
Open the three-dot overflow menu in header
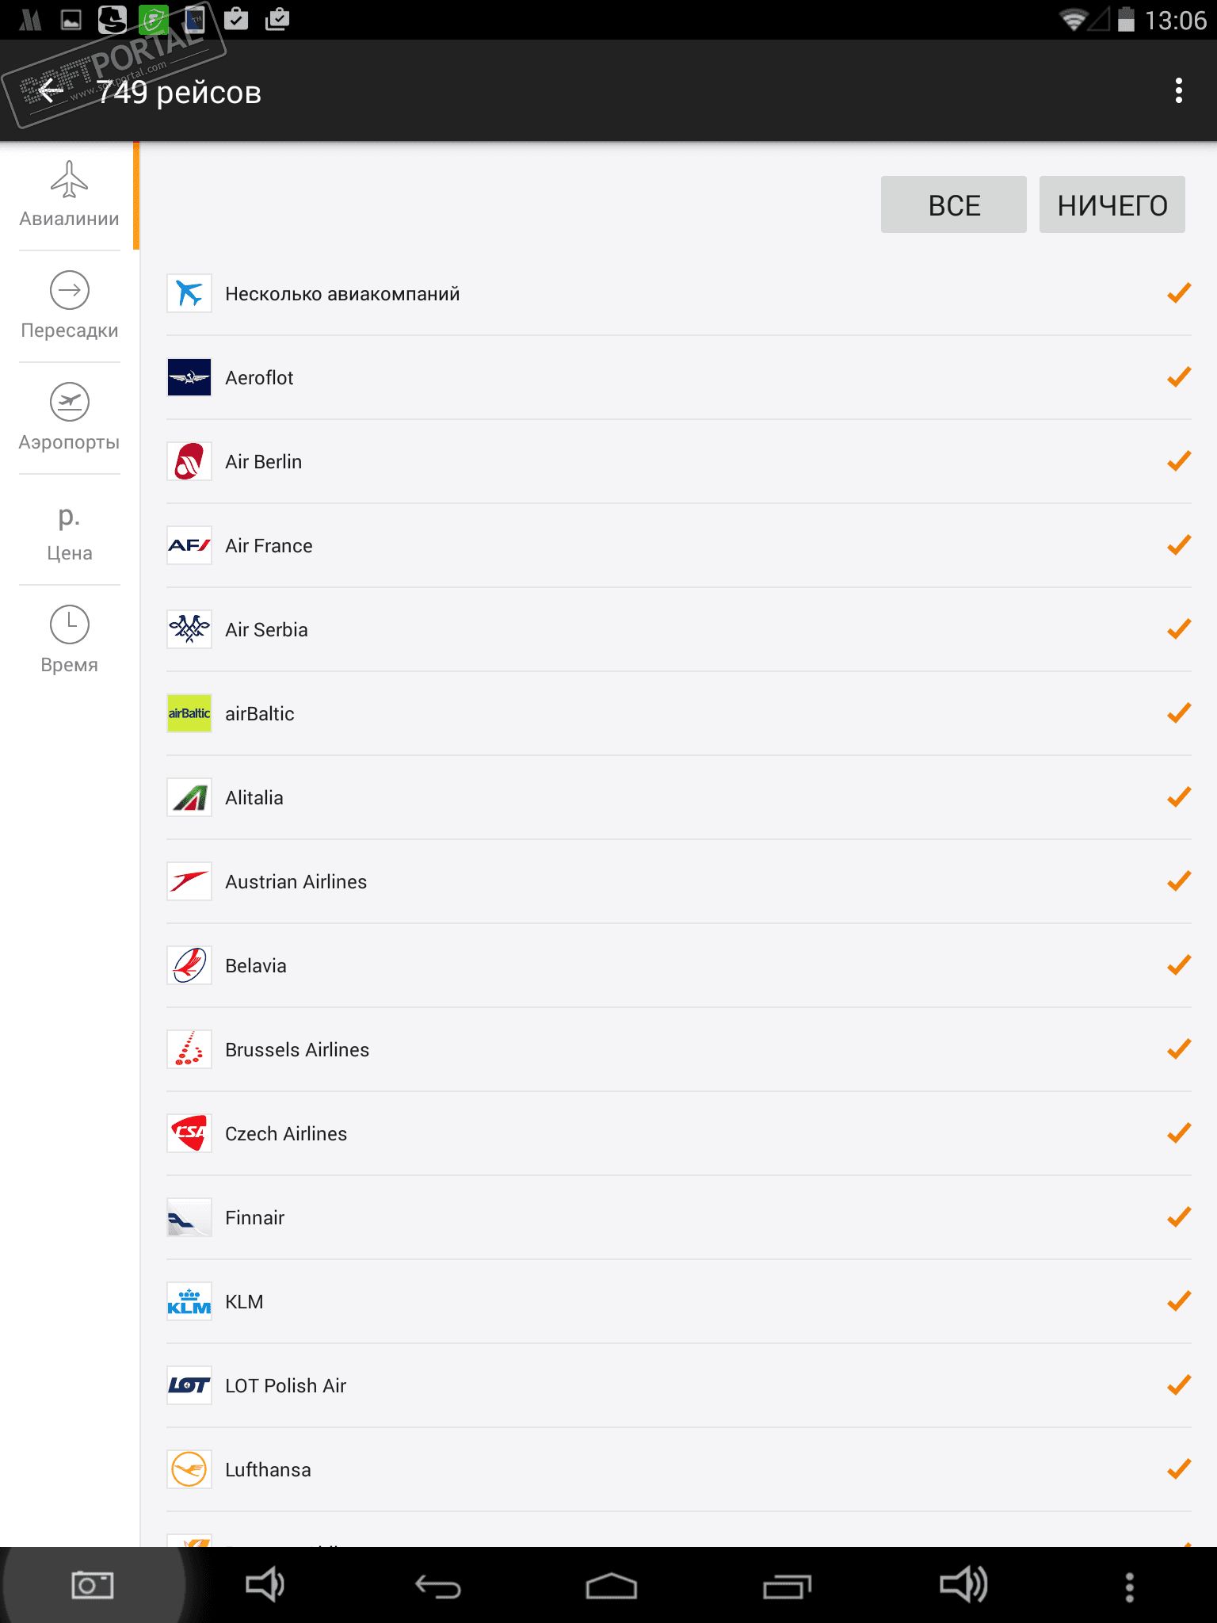point(1179,91)
